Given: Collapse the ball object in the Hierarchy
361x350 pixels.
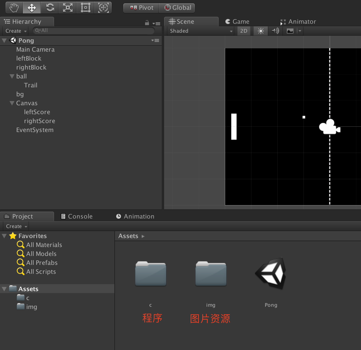Looking at the screenshot, I should pyautogui.click(x=12, y=76).
